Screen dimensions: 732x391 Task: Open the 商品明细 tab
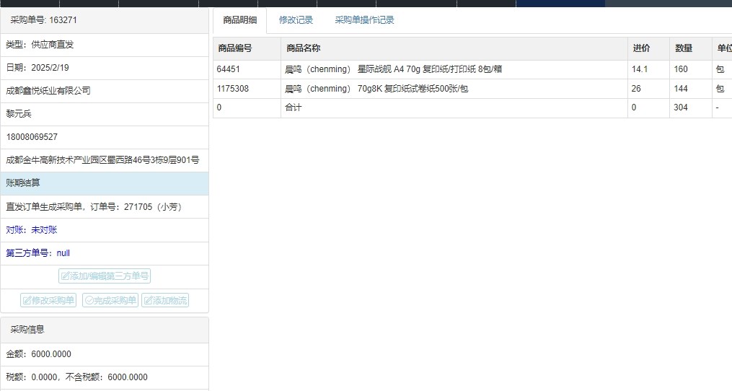coord(240,20)
